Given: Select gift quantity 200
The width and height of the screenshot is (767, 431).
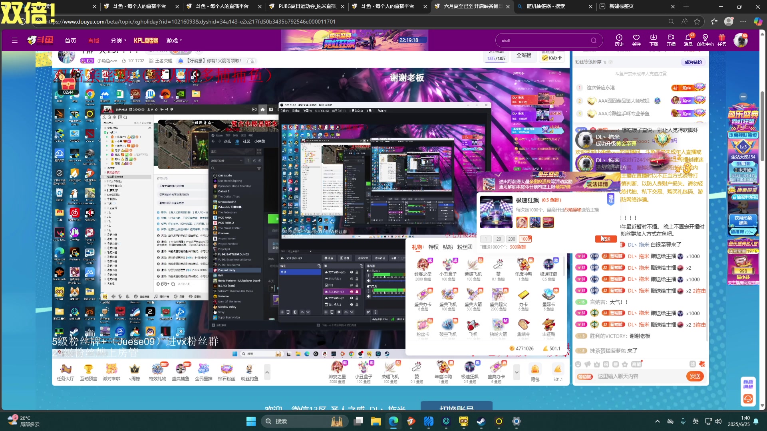Looking at the screenshot, I should pyautogui.click(x=512, y=239).
